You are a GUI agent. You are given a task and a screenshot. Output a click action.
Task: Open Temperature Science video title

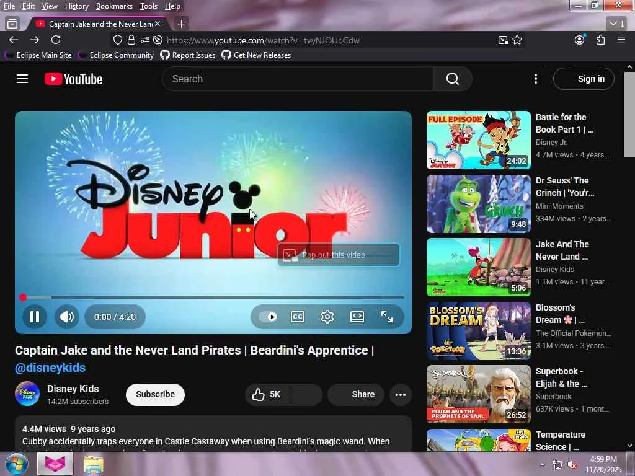point(561,441)
